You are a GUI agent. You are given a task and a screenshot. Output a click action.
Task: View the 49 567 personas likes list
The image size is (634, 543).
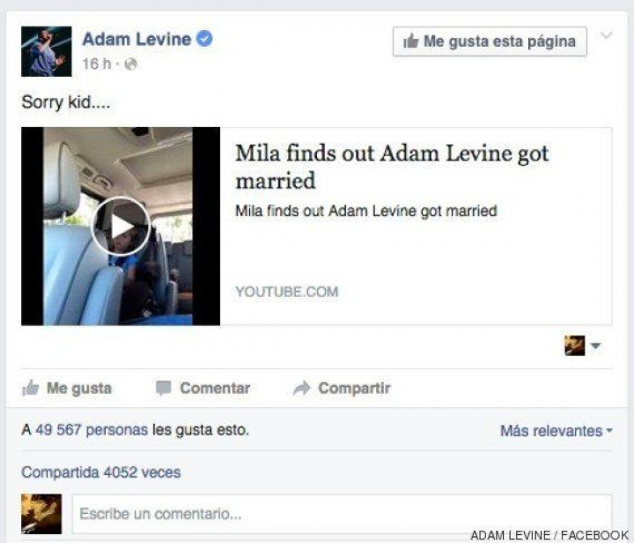(x=92, y=429)
